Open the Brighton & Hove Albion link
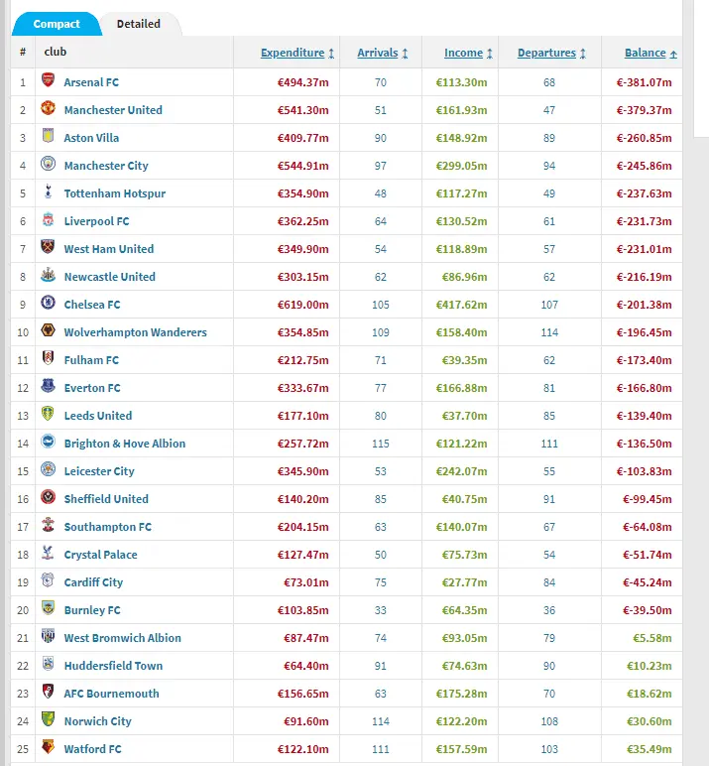Image resolution: width=709 pixels, height=766 pixels. coord(124,443)
